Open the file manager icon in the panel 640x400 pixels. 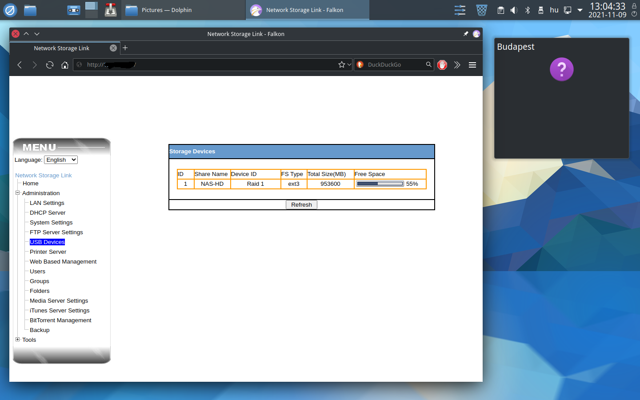pyautogui.click(x=30, y=10)
